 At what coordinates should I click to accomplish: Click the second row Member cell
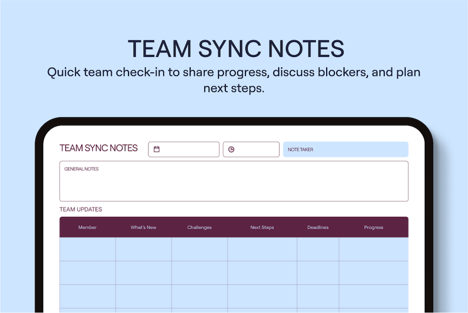pos(87,273)
